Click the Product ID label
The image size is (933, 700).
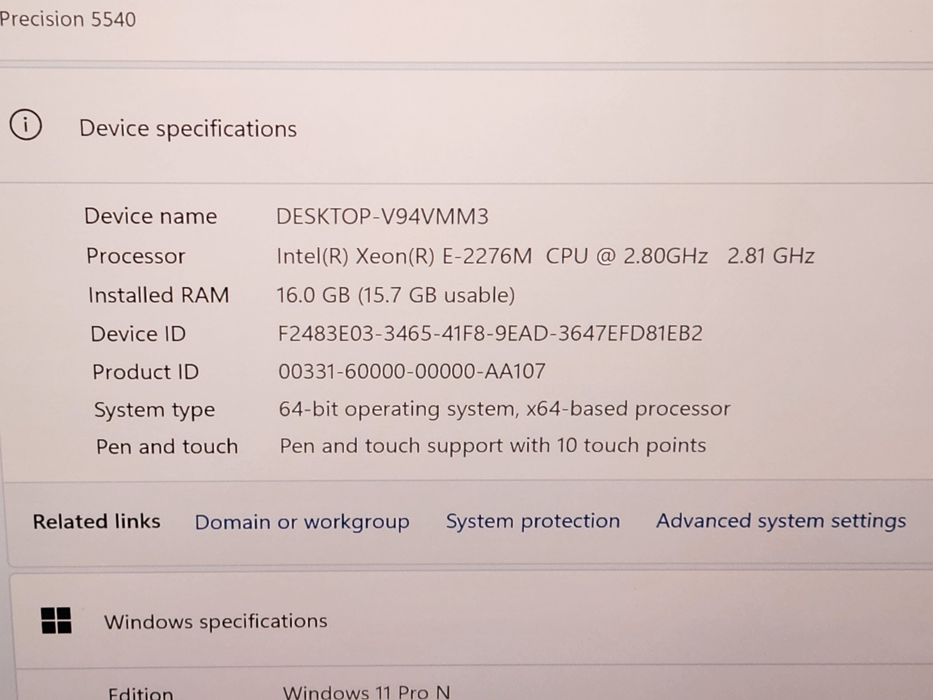[x=146, y=372]
